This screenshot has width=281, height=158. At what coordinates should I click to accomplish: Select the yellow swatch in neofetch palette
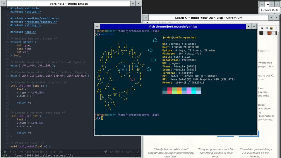coord(179,92)
